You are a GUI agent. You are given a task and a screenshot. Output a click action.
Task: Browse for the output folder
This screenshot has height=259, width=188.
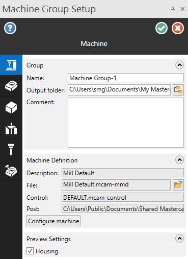click(x=178, y=90)
